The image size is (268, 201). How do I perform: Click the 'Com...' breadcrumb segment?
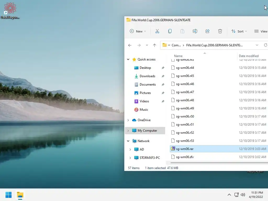click(x=176, y=45)
